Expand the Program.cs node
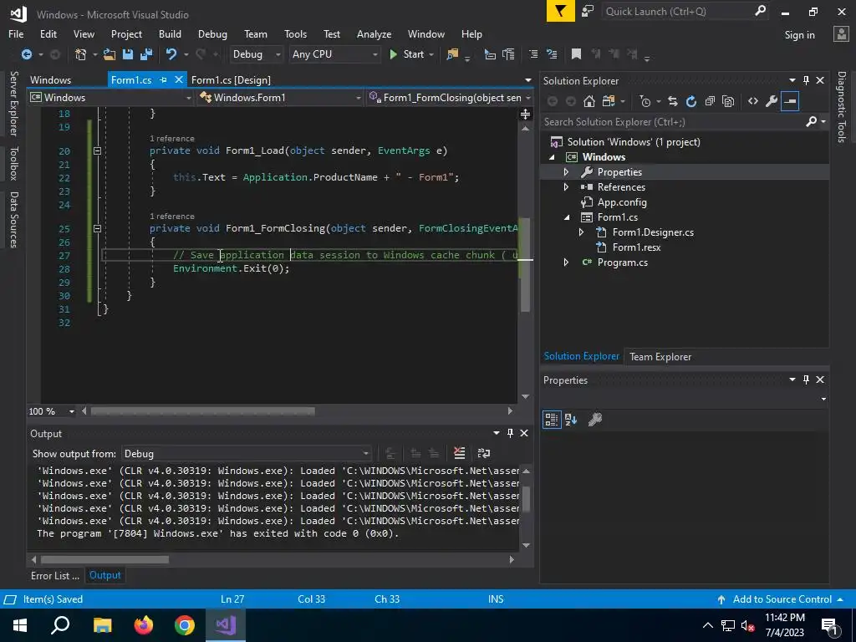 566,262
